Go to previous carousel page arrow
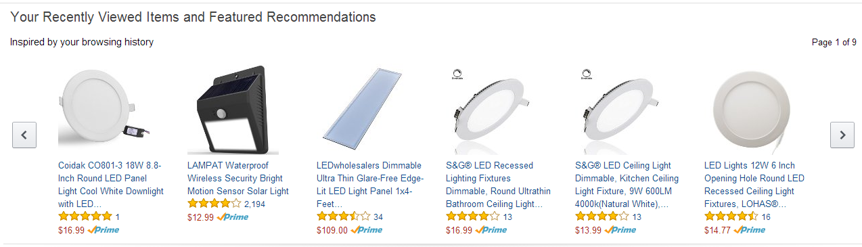 tap(24, 135)
